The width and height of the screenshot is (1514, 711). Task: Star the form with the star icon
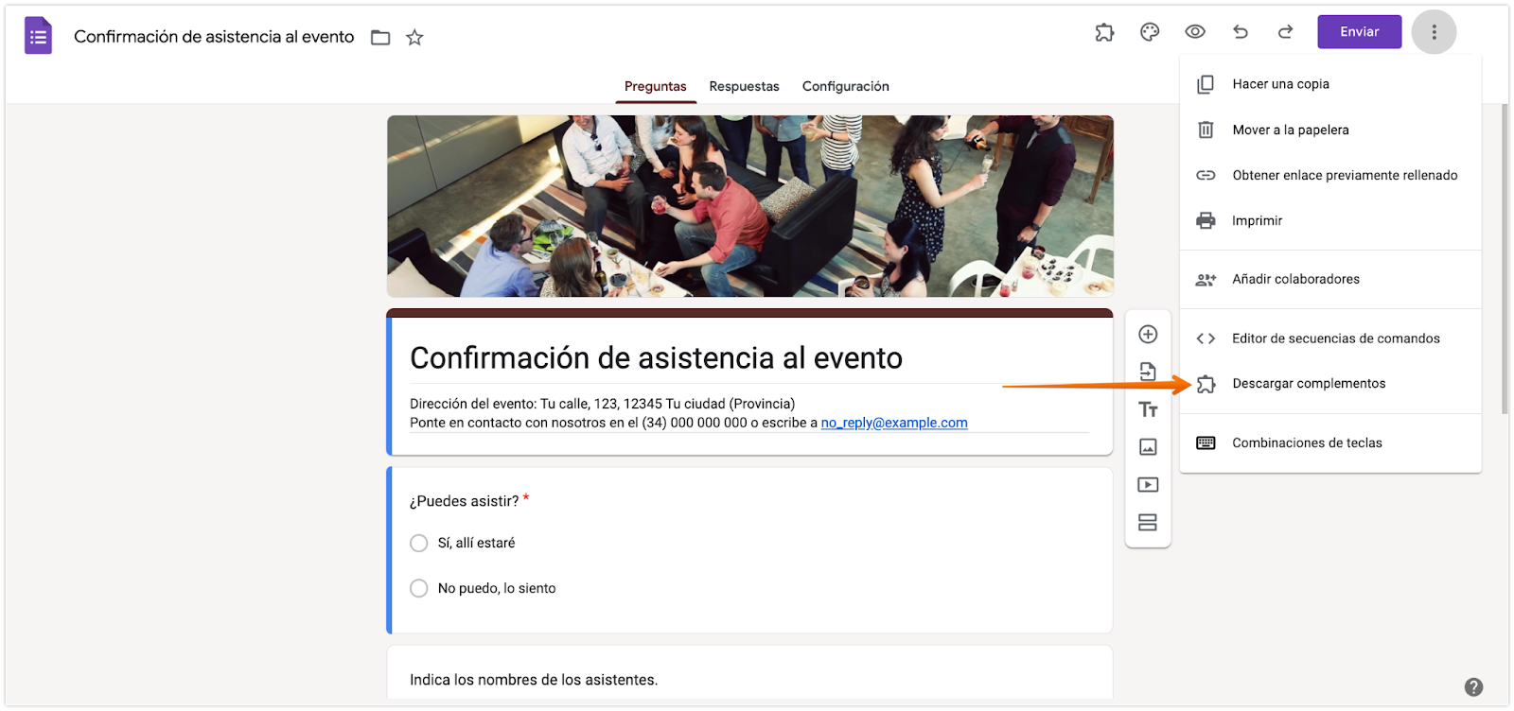click(414, 38)
